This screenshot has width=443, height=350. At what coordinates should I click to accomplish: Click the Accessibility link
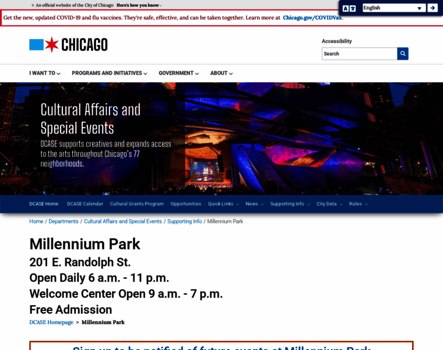pyautogui.click(x=336, y=41)
